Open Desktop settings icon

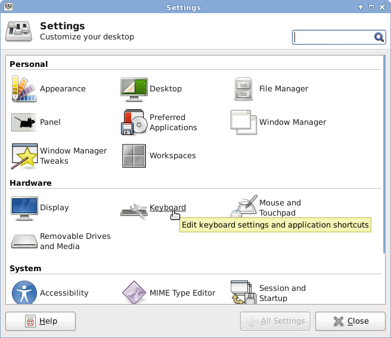tap(134, 89)
